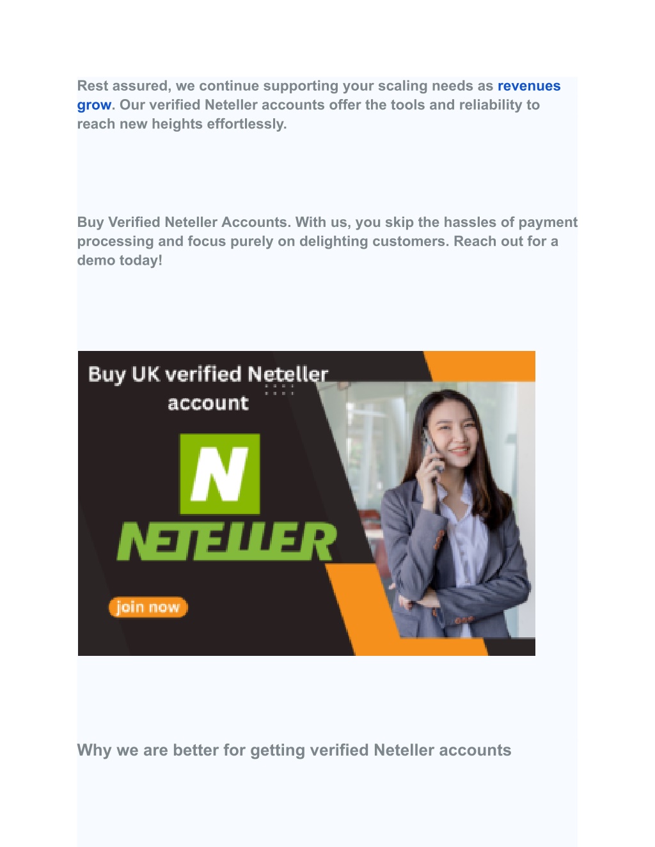Open the blue "revenues" hyperlink
The width and height of the screenshot is (655, 847).
[529, 86]
